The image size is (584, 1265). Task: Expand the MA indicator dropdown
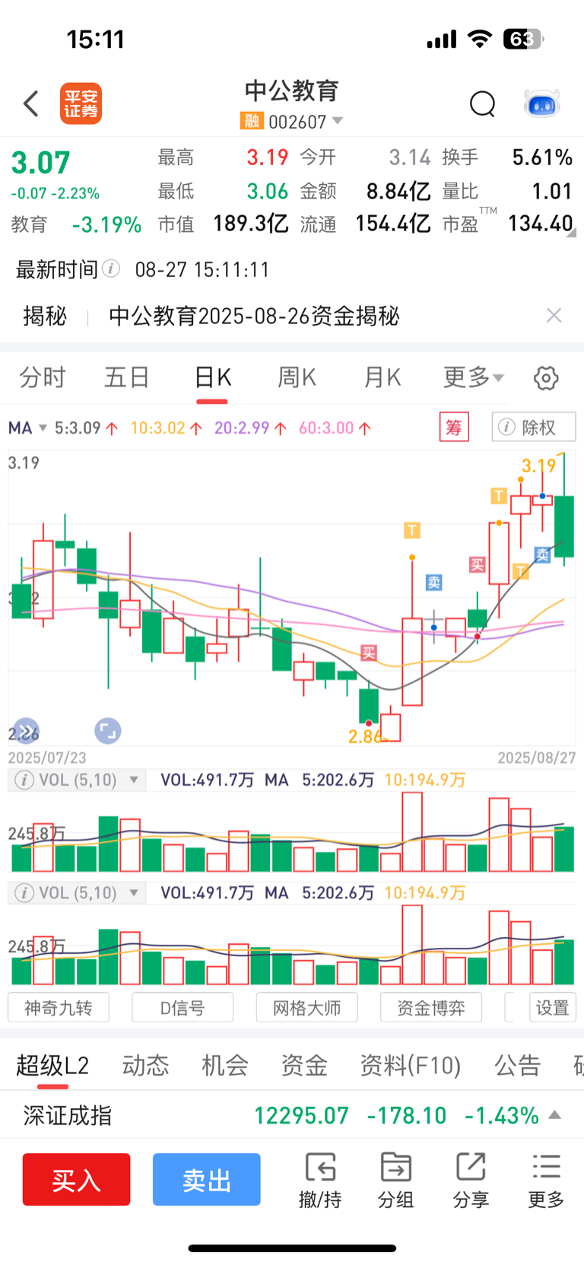click(43, 427)
